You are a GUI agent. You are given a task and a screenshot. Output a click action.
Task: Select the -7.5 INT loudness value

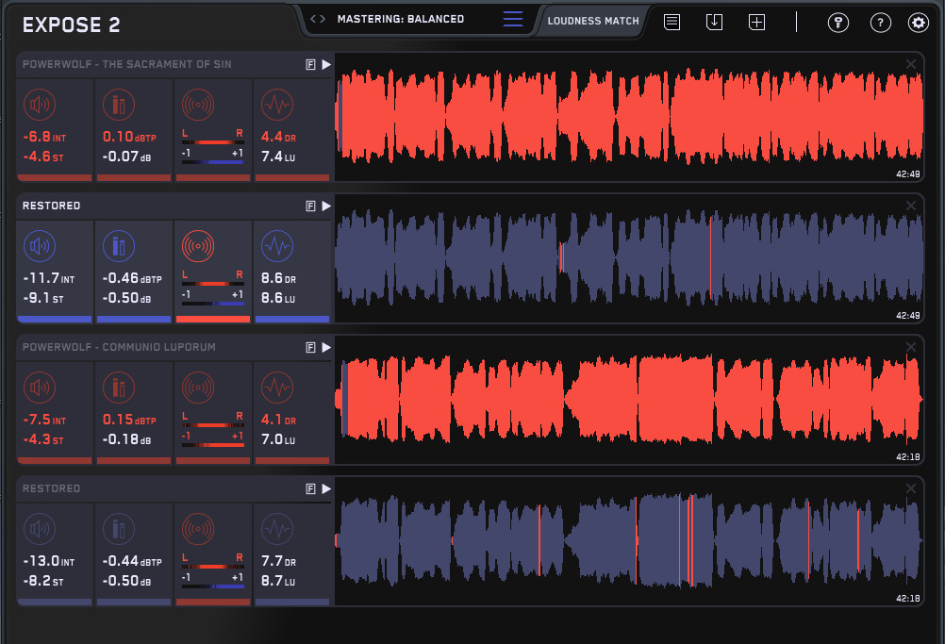(44, 420)
